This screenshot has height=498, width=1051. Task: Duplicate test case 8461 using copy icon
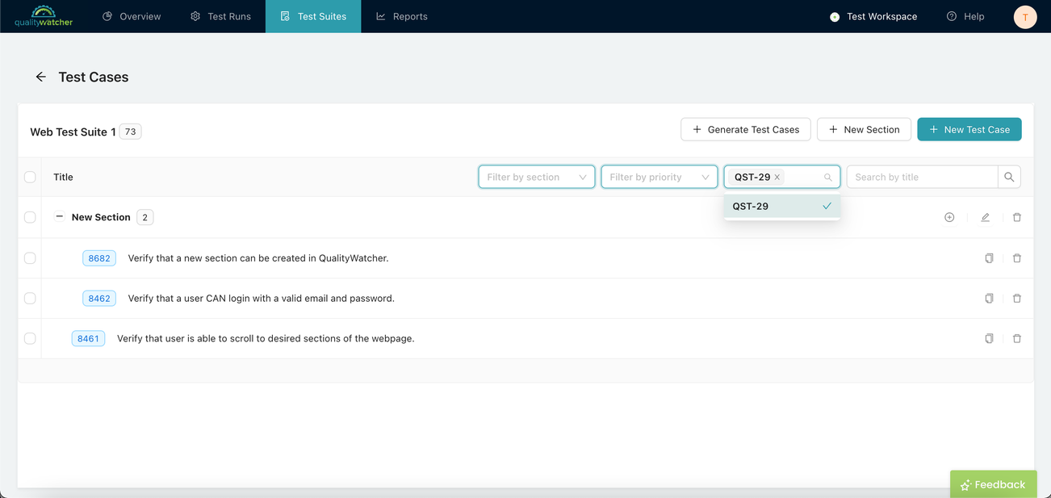pyautogui.click(x=989, y=339)
